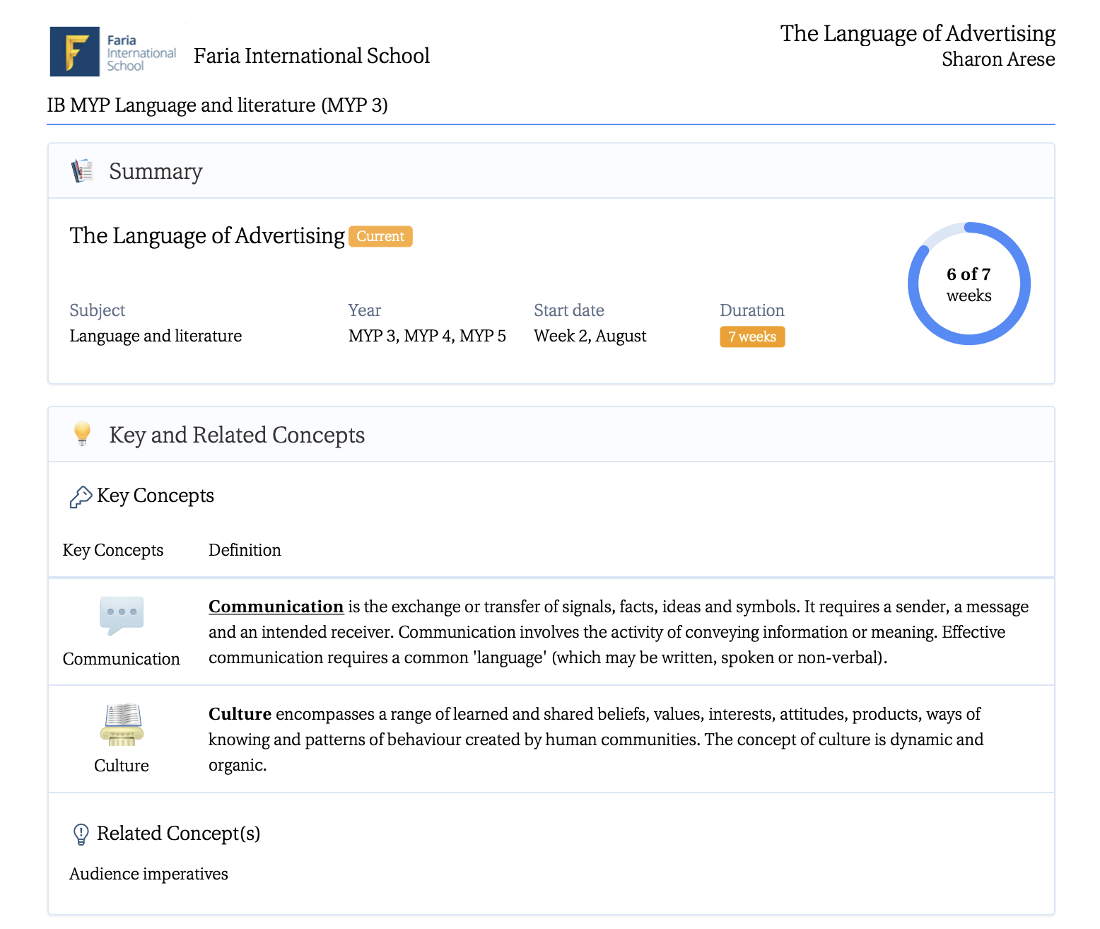
Task: Click the Communication speech bubble icon
Action: [x=122, y=614]
